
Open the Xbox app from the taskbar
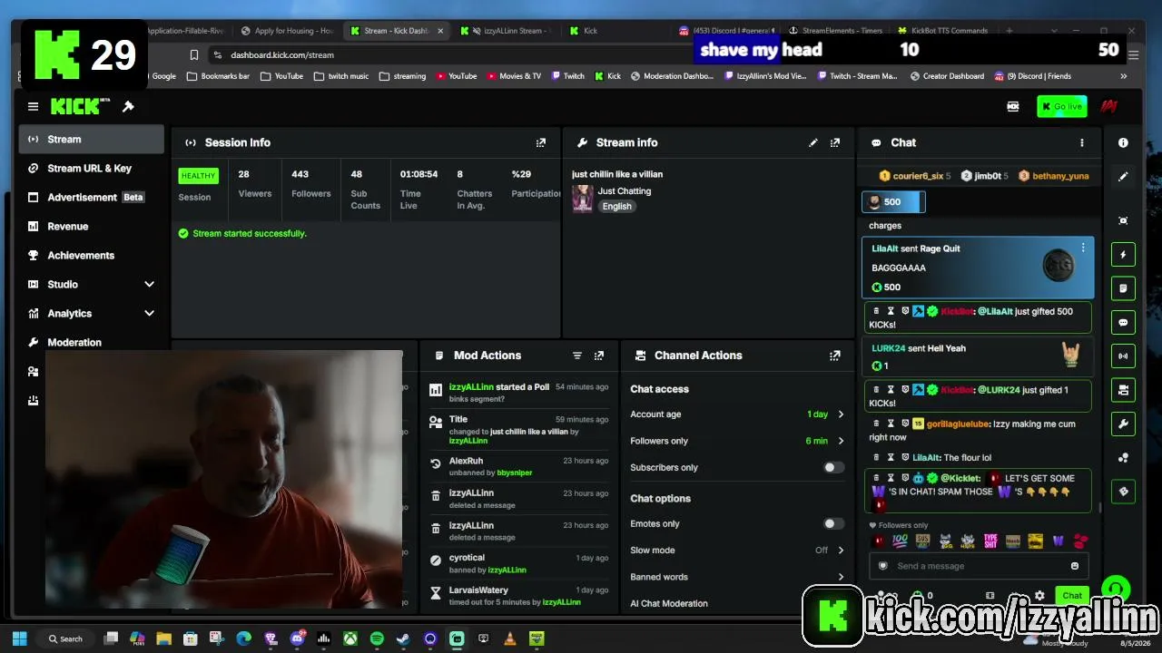pos(350,638)
